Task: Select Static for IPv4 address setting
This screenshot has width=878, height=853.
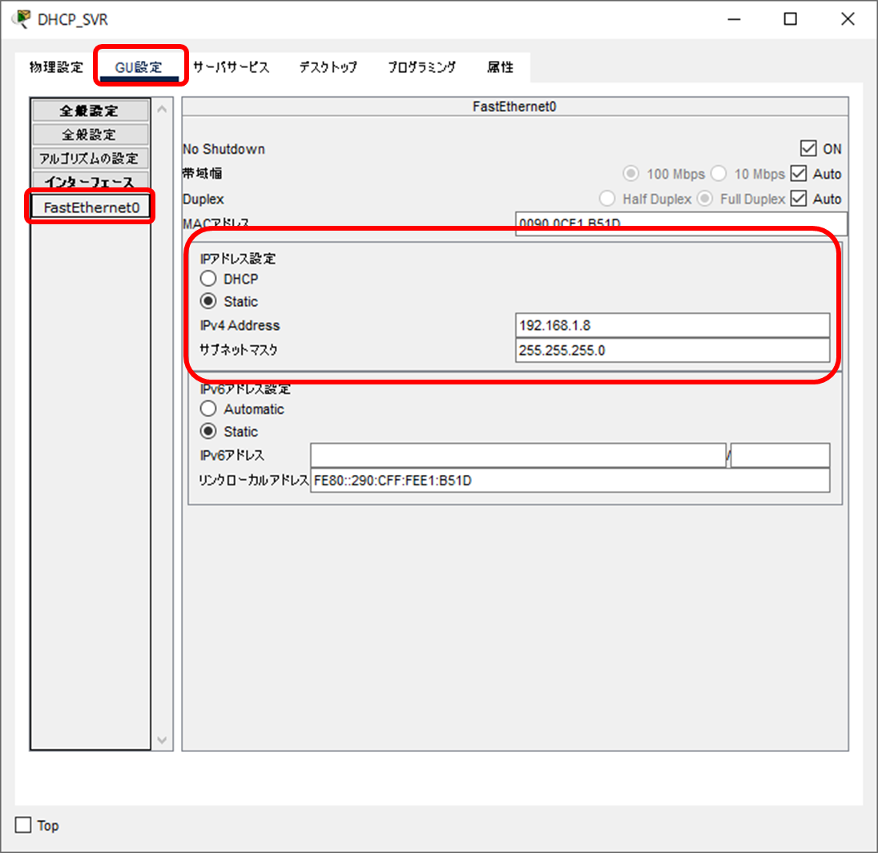Action: click(208, 301)
